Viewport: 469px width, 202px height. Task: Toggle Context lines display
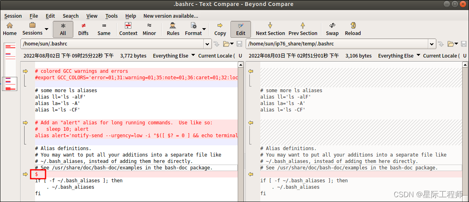128,29
